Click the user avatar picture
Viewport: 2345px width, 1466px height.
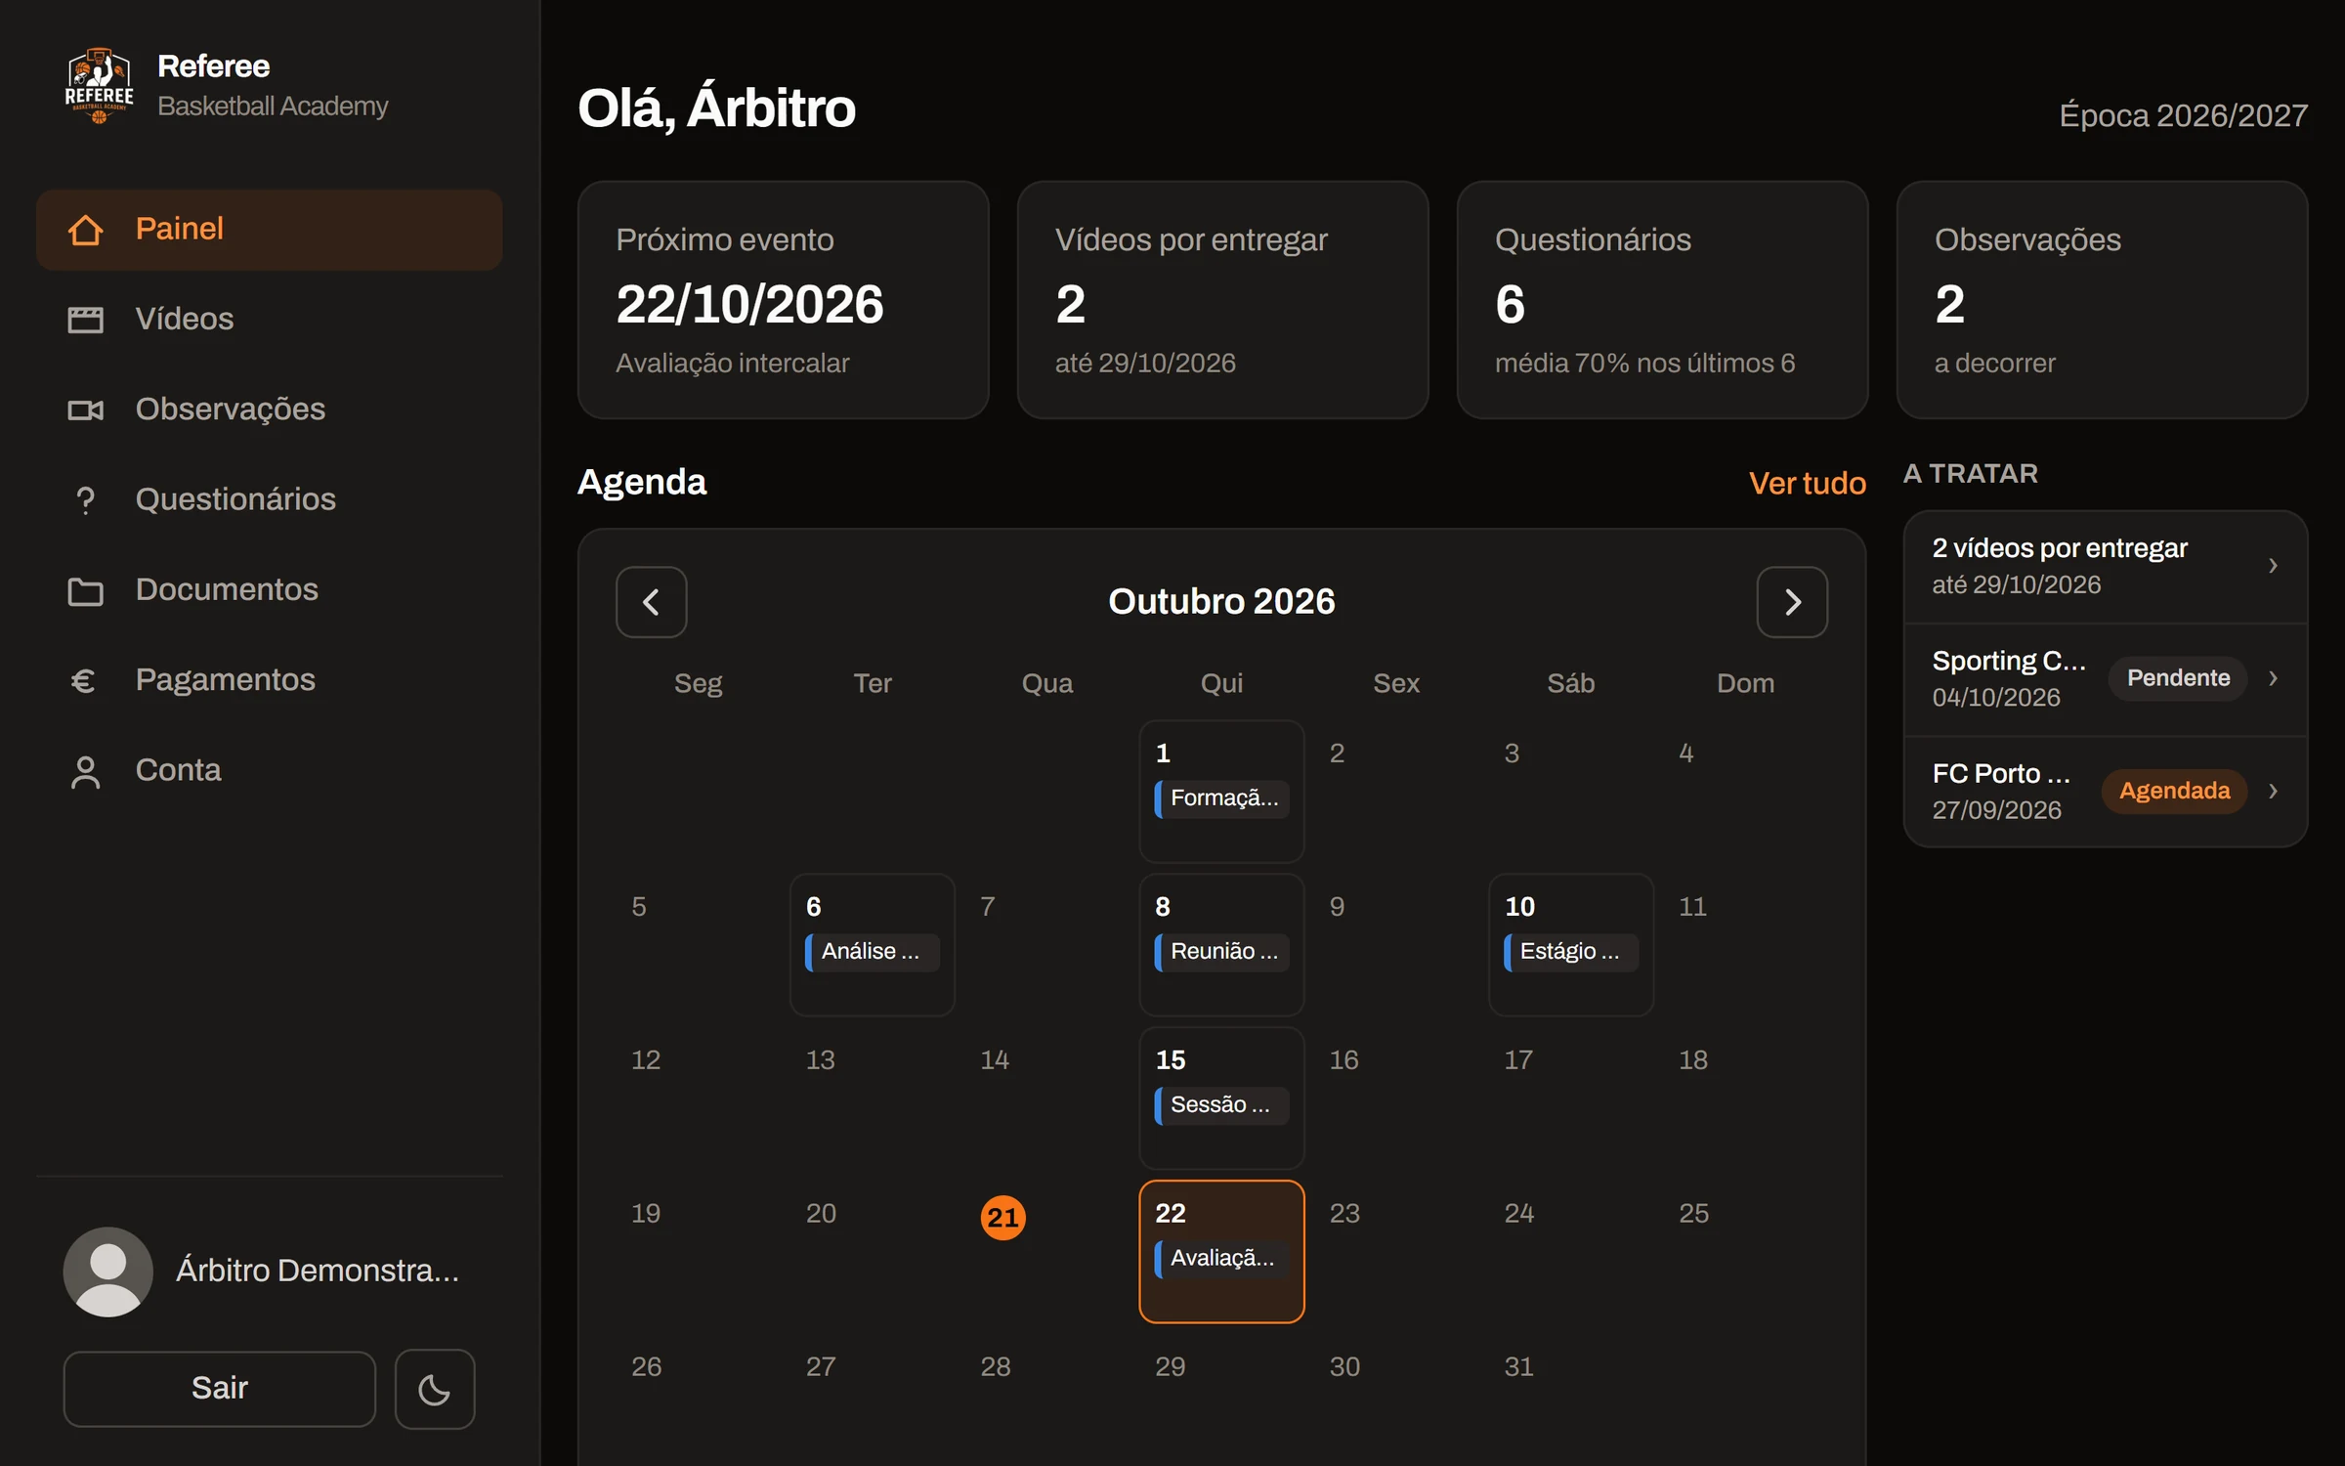point(108,1272)
